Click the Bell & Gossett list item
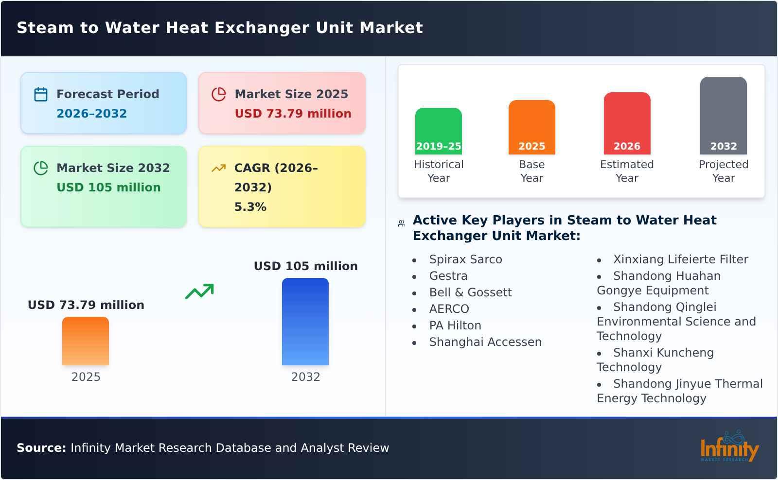Viewport: 778px width, 480px height. pos(470,292)
